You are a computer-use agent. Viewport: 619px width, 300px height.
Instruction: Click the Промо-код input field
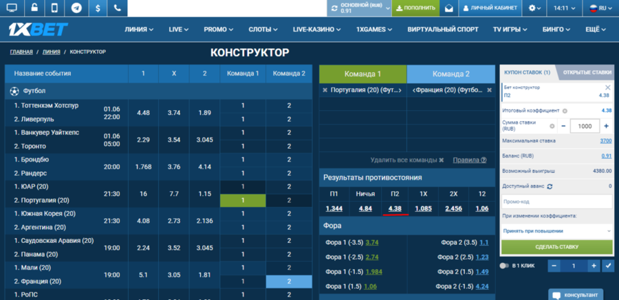[556, 202]
